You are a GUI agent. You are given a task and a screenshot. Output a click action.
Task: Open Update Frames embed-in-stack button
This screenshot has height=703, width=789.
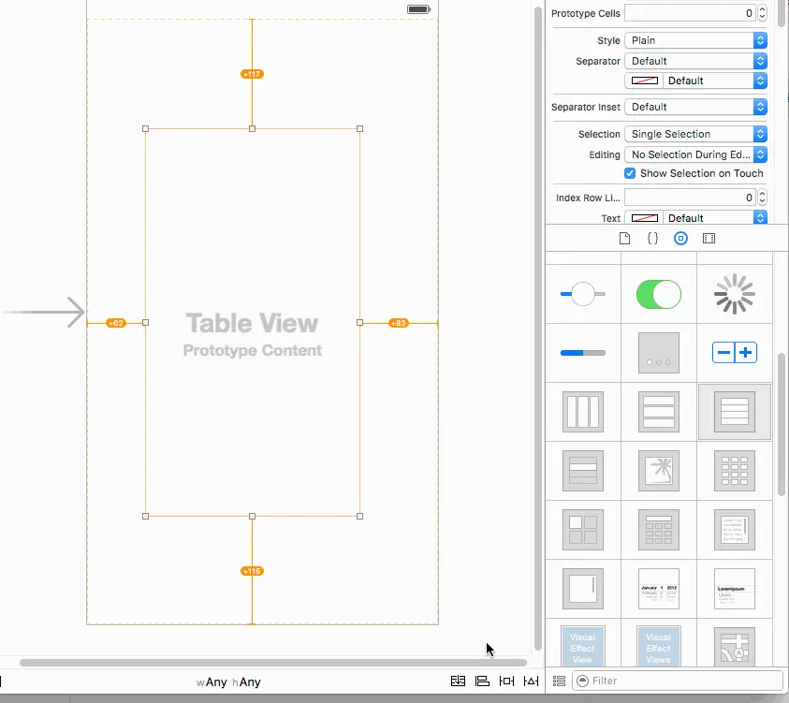[458, 681]
